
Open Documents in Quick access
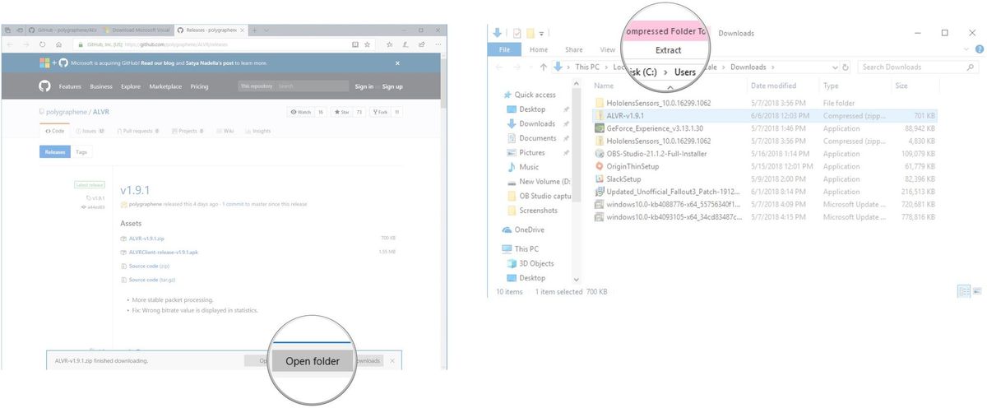538,138
